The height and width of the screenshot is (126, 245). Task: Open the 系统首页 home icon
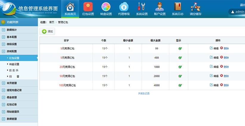point(70,7)
